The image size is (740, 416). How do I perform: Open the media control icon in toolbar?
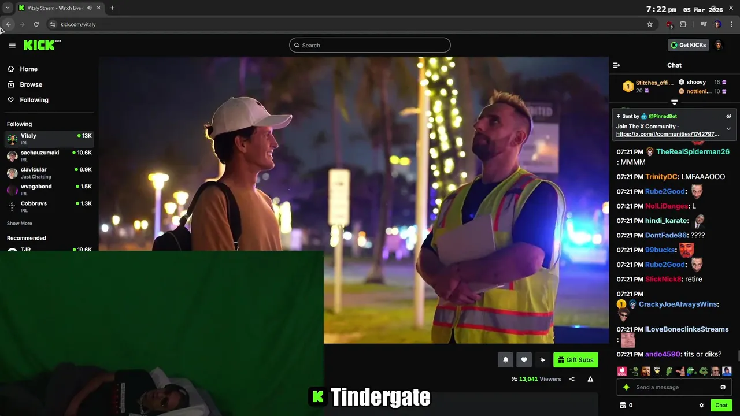(704, 24)
